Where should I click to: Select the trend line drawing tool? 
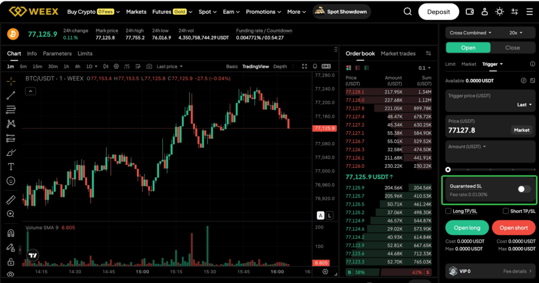tap(11, 96)
